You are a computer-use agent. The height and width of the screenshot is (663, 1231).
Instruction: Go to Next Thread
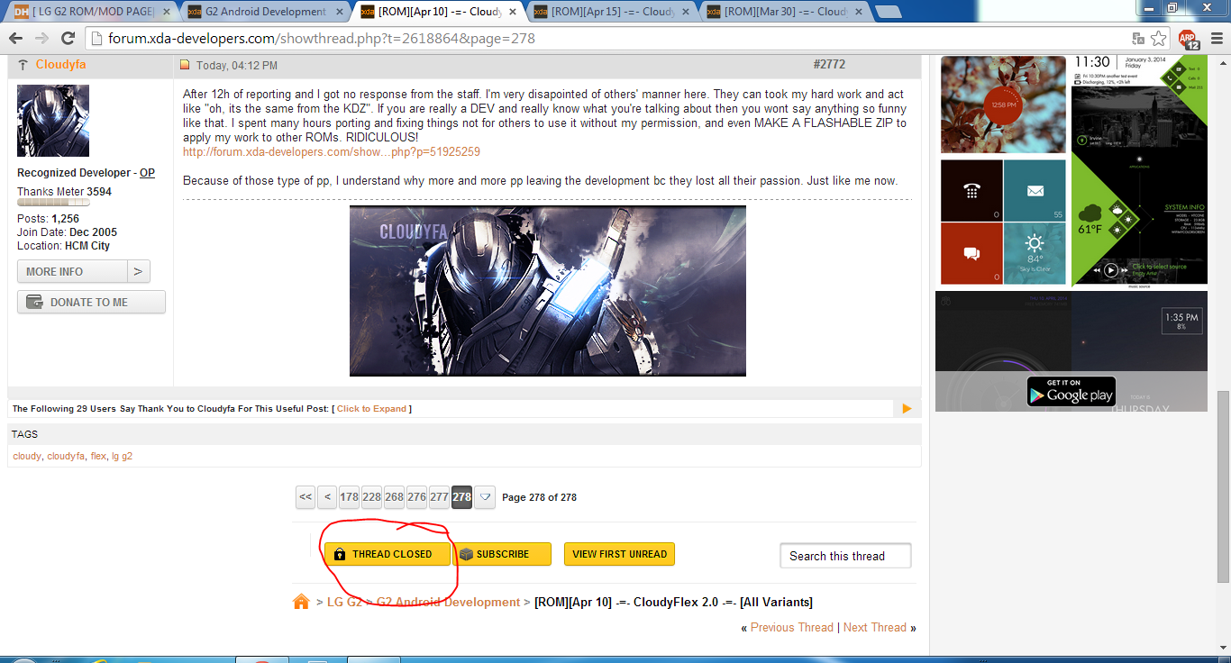click(874, 627)
